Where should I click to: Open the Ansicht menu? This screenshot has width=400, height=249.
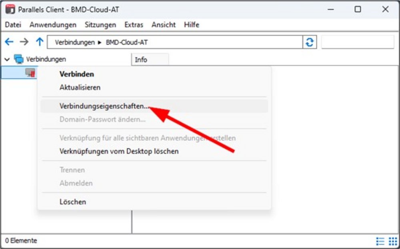click(x=164, y=25)
